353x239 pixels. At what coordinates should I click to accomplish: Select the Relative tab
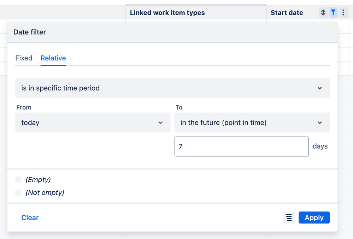click(53, 58)
